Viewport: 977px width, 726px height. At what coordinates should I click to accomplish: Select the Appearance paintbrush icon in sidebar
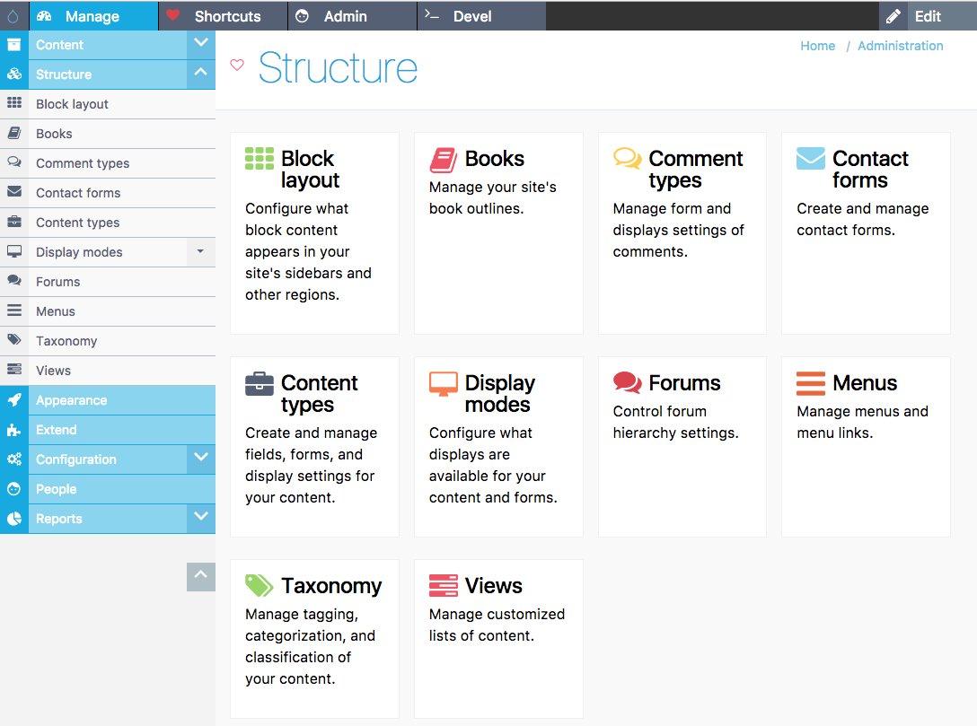pos(13,400)
